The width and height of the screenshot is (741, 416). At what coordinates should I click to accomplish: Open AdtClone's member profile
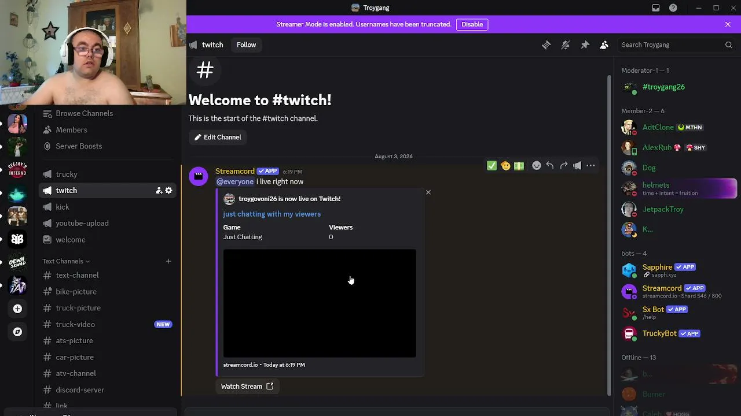click(676, 128)
